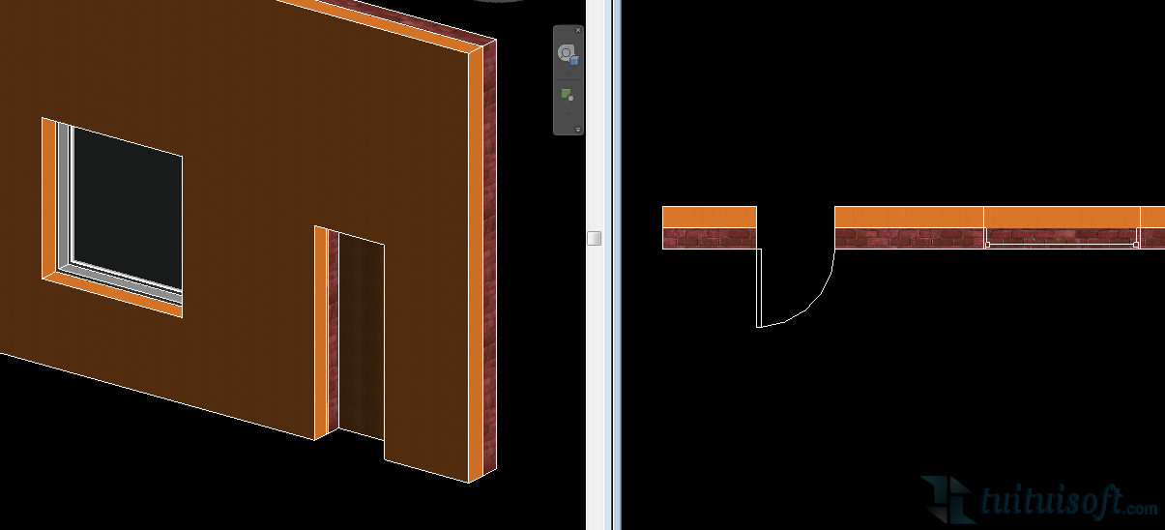Select the window in the 3D wall
This screenshot has width=1165, height=530.
(113, 218)
